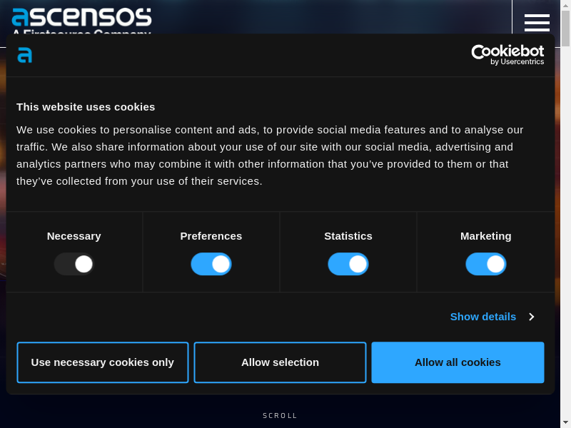Click the Ascensos logo in header

(x=81, y=17)
